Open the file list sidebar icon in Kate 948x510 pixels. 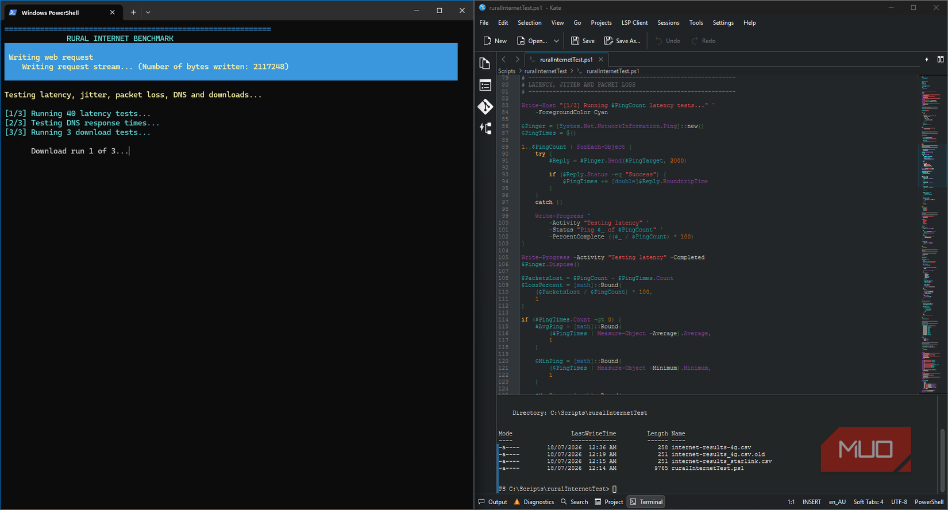coord(485,85)
